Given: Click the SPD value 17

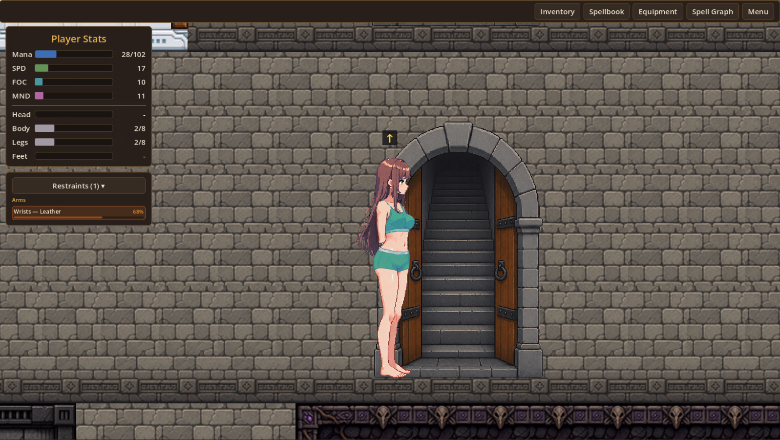Looking at the screenshot, I should point(141,68).
